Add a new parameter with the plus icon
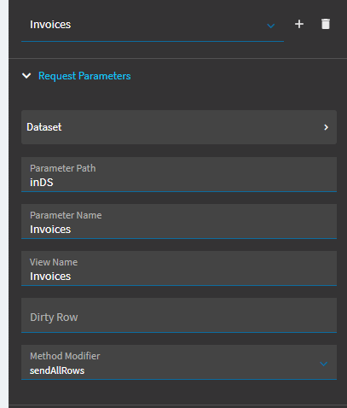Viewport: 347px width, 408px height. coord(299,24)
